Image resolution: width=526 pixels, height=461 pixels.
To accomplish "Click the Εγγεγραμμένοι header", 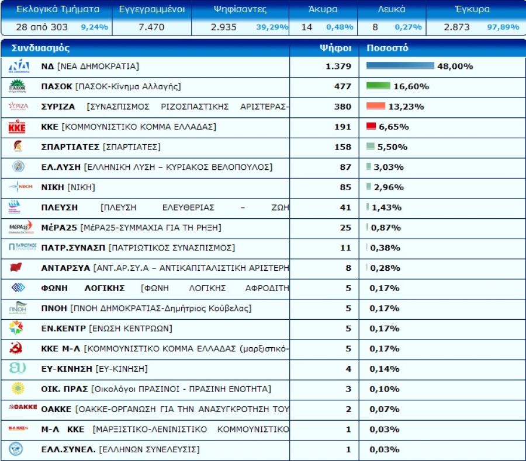I will click(152, 9).
